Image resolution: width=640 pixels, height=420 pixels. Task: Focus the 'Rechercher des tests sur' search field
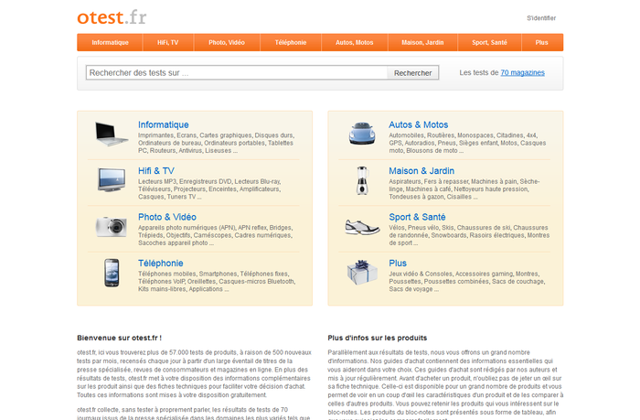(236, 72)
